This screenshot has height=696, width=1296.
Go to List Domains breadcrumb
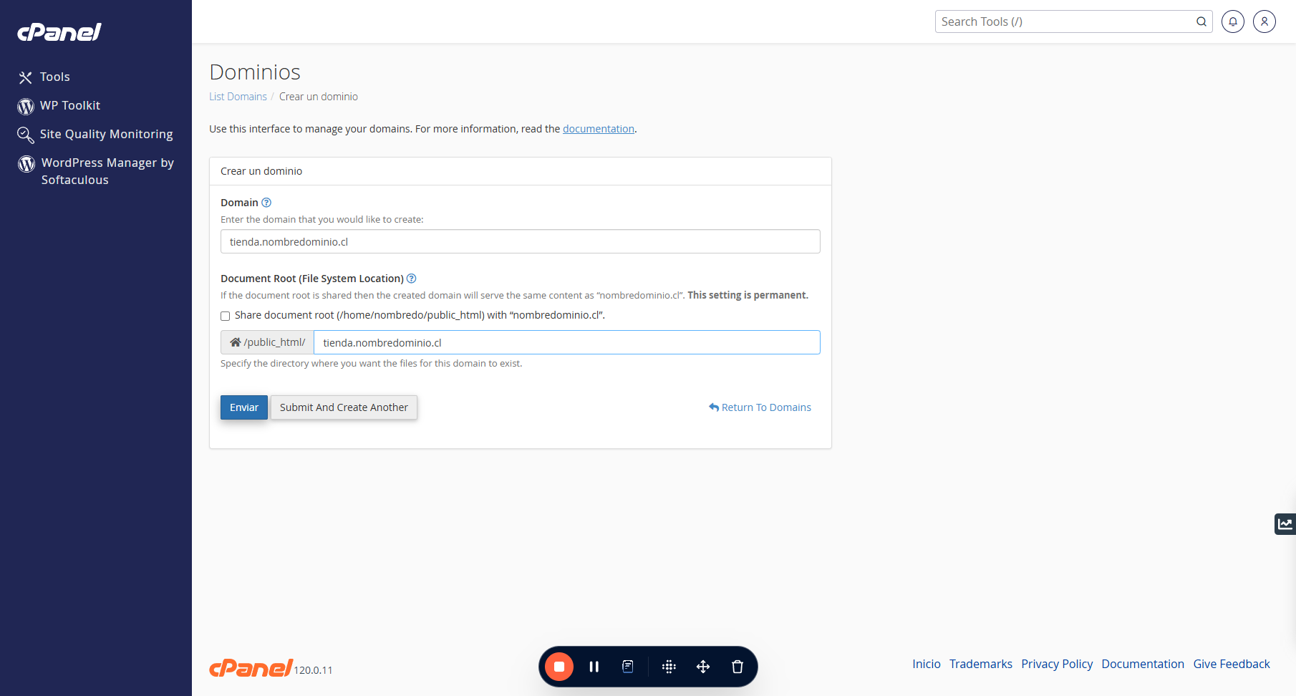point(238,97)
